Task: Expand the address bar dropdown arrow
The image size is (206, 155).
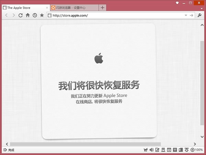Action: click(186, 15)
